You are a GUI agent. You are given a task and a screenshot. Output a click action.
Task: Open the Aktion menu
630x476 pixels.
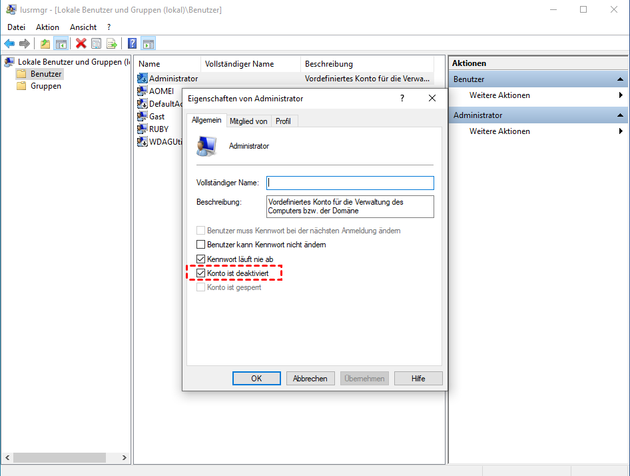click(x=47, y=27)
